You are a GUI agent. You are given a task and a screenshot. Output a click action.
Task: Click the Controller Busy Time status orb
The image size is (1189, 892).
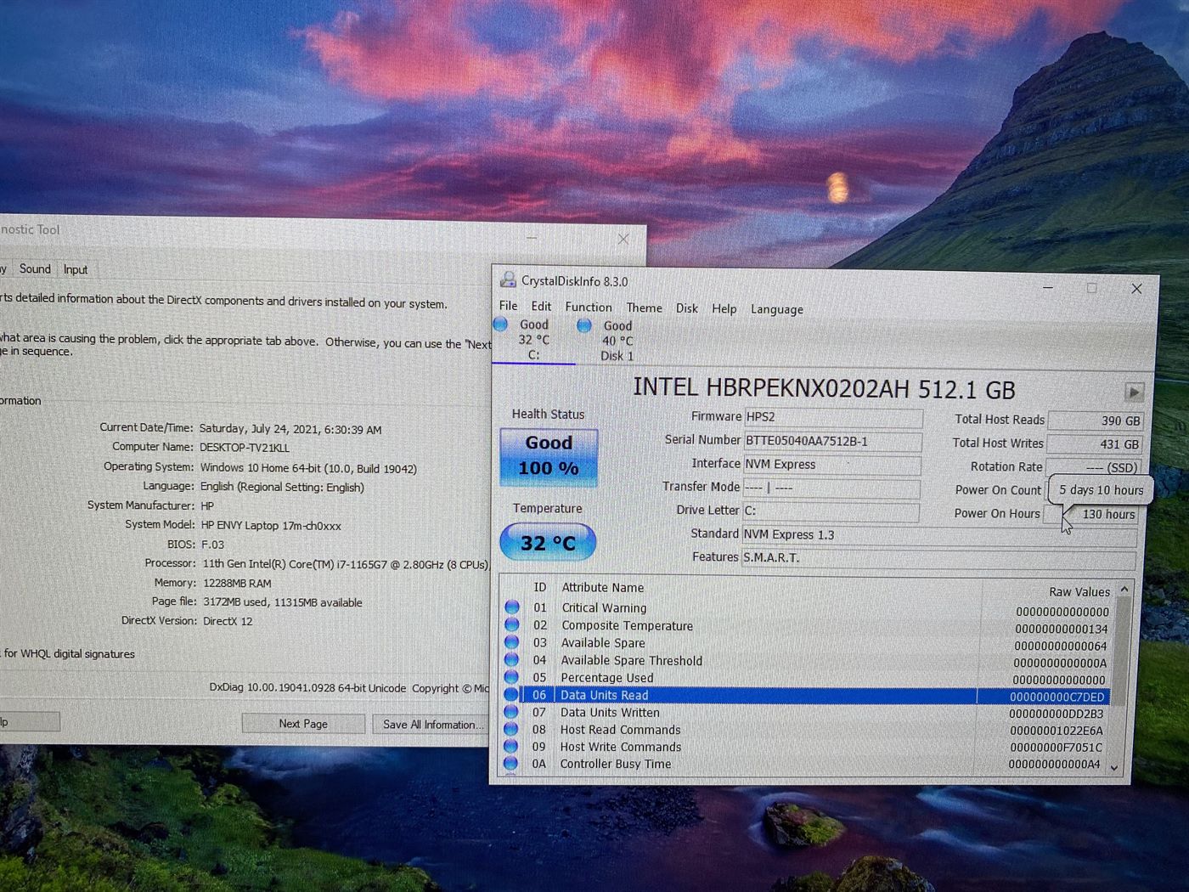[510, 763]
